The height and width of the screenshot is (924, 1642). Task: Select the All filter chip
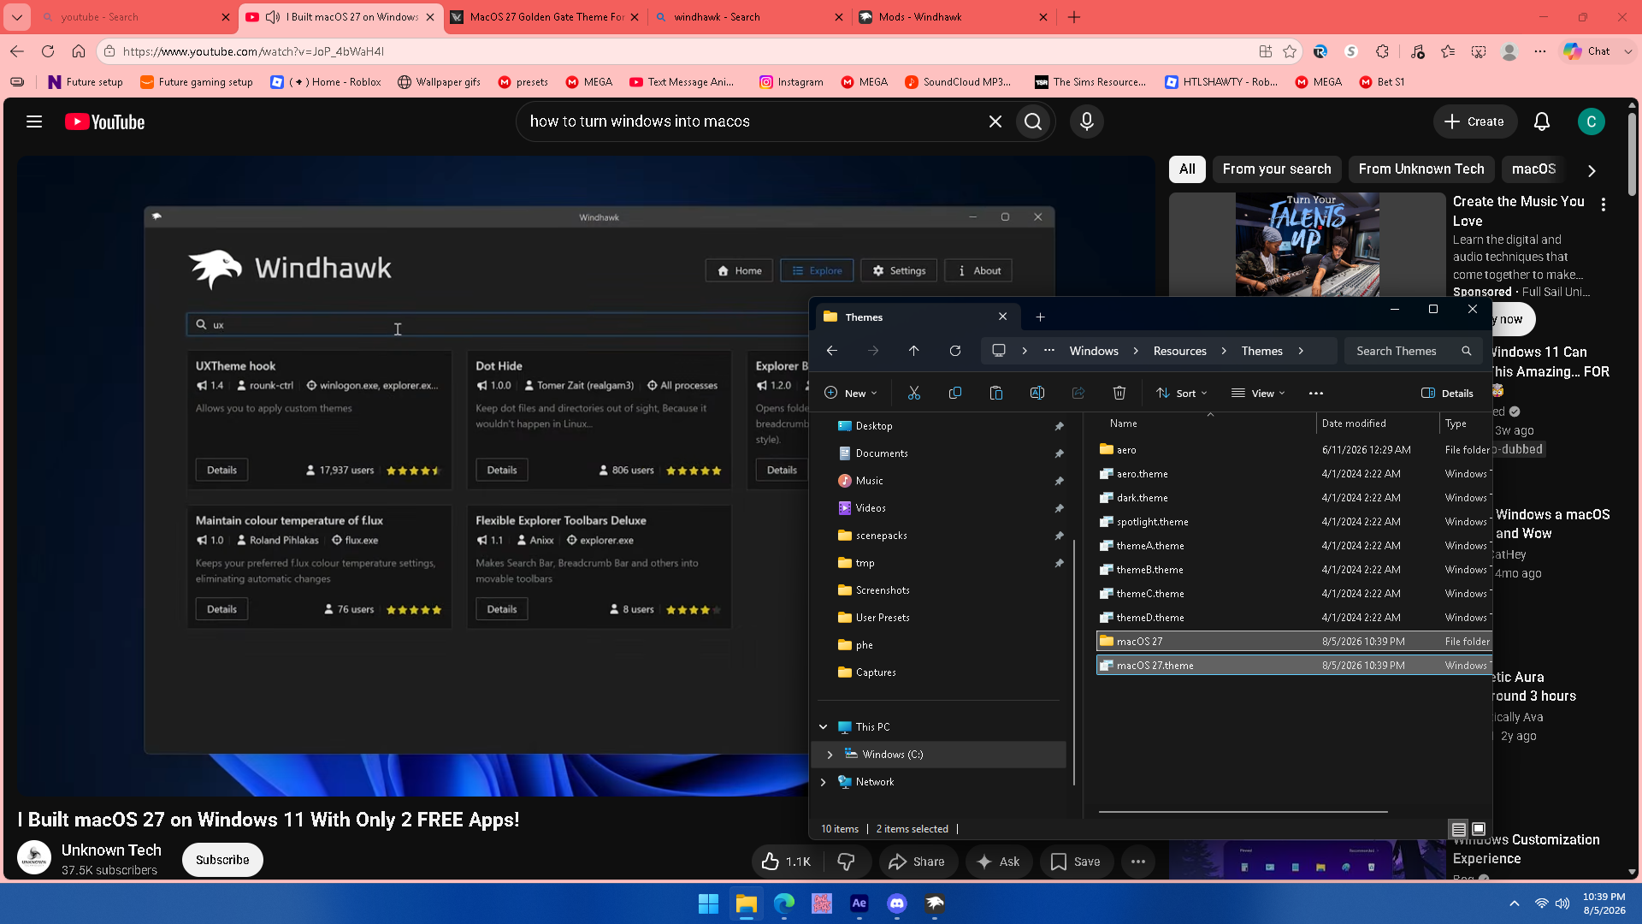click(1187, 169)
